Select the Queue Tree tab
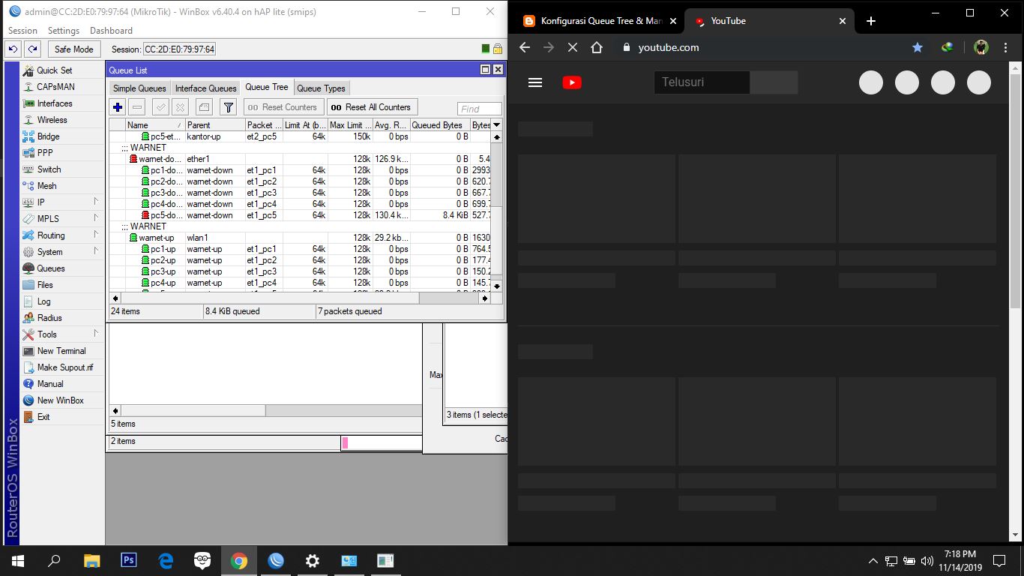The height and width of the screenshot is (576, 1024). (267, 88)
